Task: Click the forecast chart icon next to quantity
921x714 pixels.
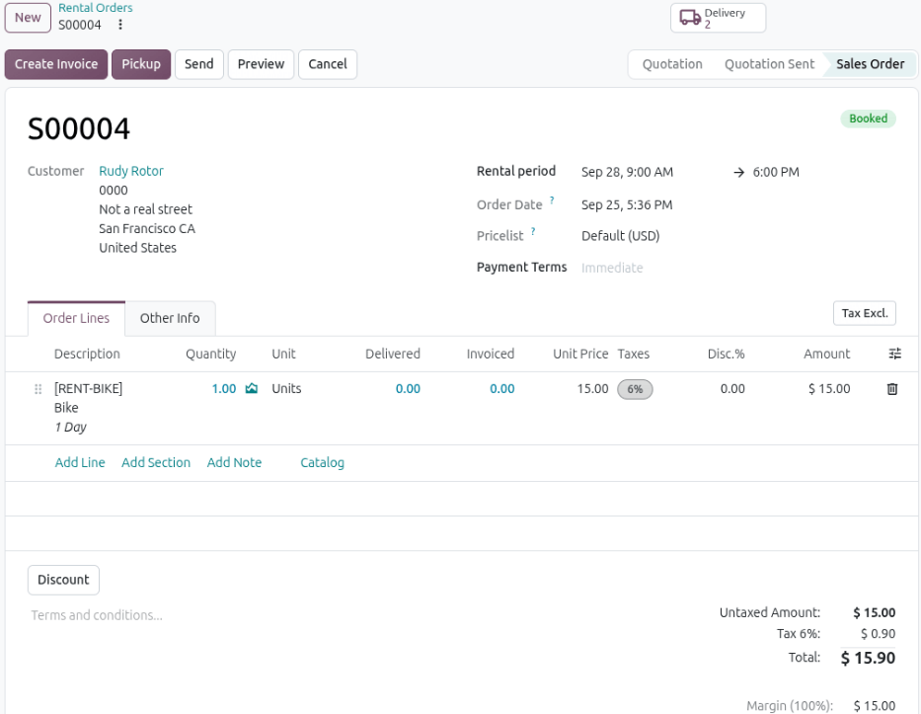Action: tap(252, 388)
